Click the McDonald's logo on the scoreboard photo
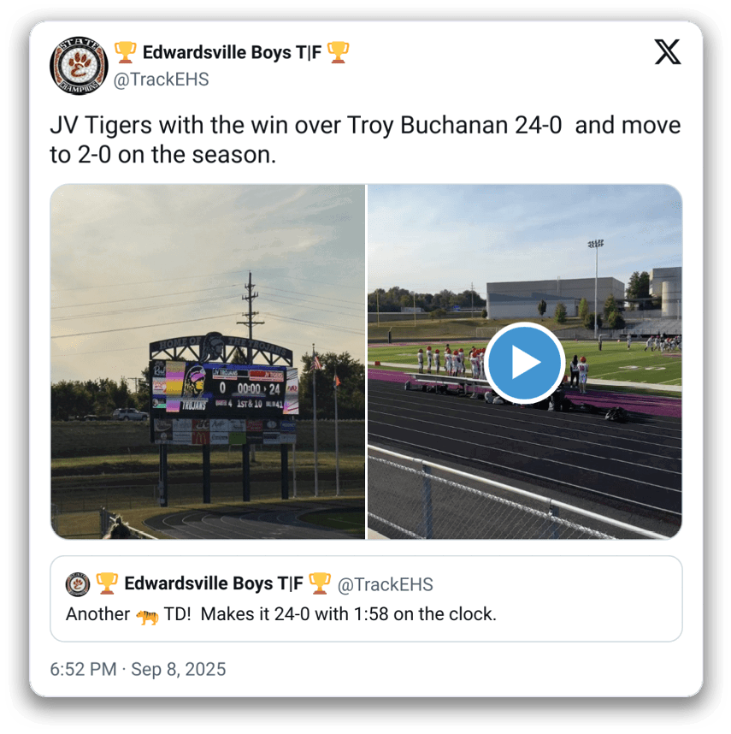 (201, 438)
